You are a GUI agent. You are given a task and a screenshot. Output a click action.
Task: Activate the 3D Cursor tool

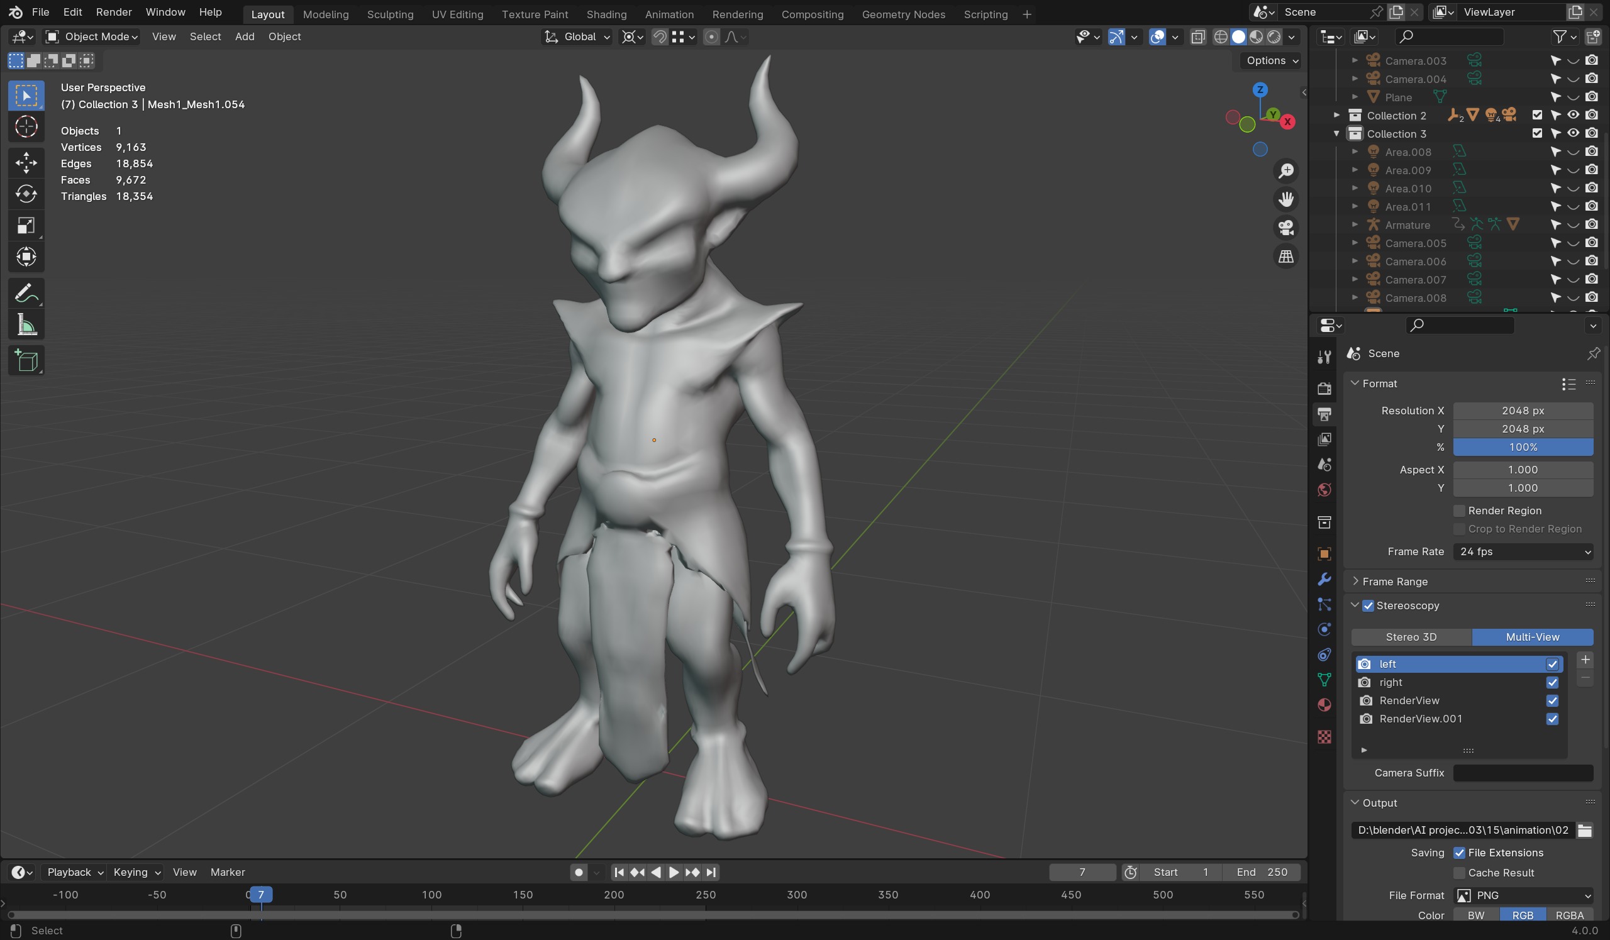coord(26,127)
